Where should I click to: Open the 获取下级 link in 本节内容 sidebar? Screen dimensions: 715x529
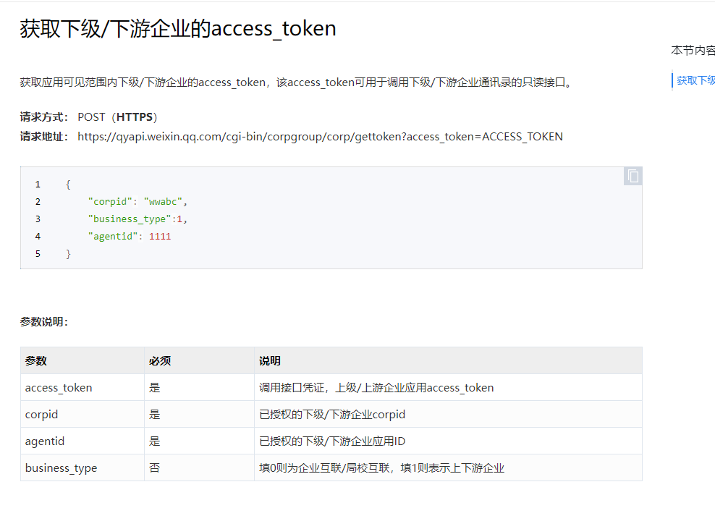coord(696,80)
